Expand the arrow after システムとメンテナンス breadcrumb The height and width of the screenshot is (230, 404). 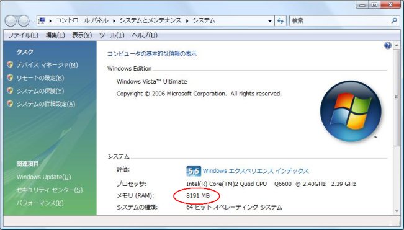(187, 21)
